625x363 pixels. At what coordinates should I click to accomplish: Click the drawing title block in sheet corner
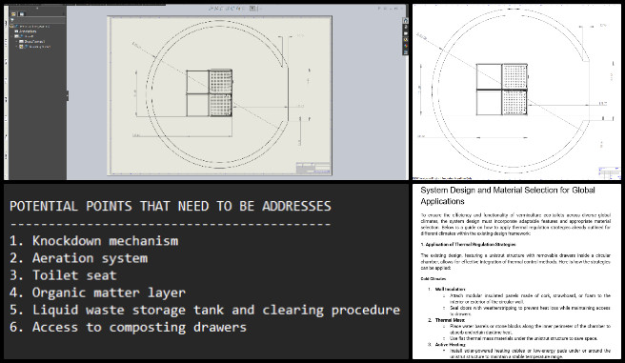coord(313,168)
